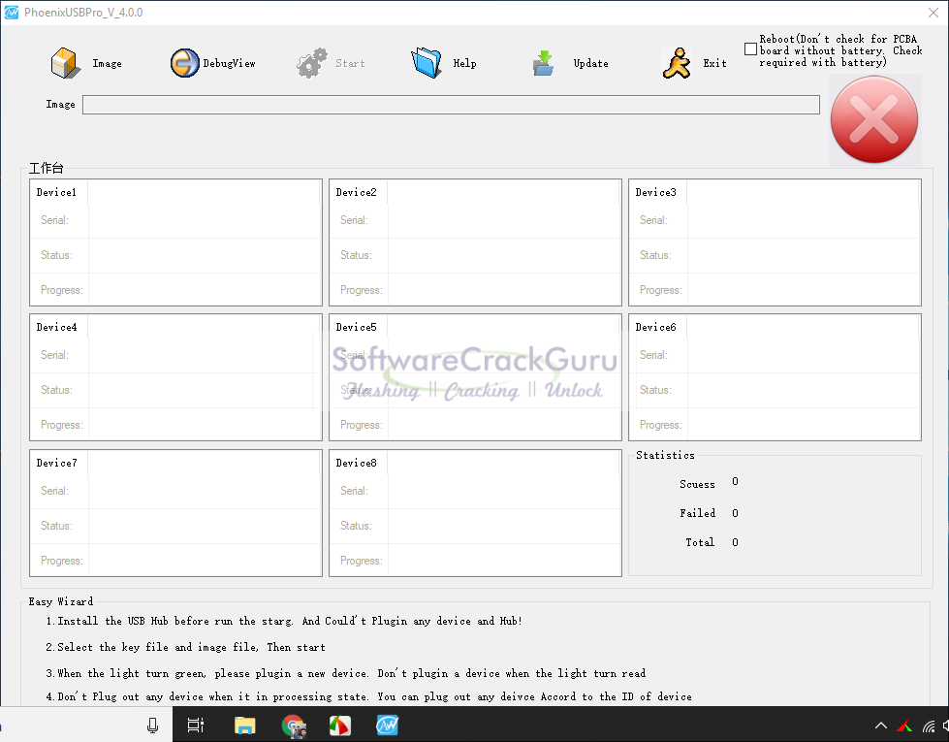The width and height of the screenshot is (949, 742).
Task: Click the Device4 panel header
Action: coord(56,328)
